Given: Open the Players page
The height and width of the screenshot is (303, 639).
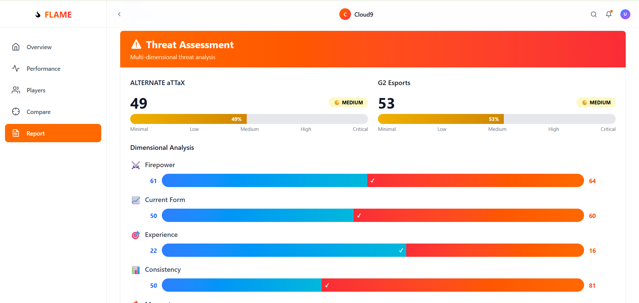Looking at the screenshot, I should coord(53,90).
